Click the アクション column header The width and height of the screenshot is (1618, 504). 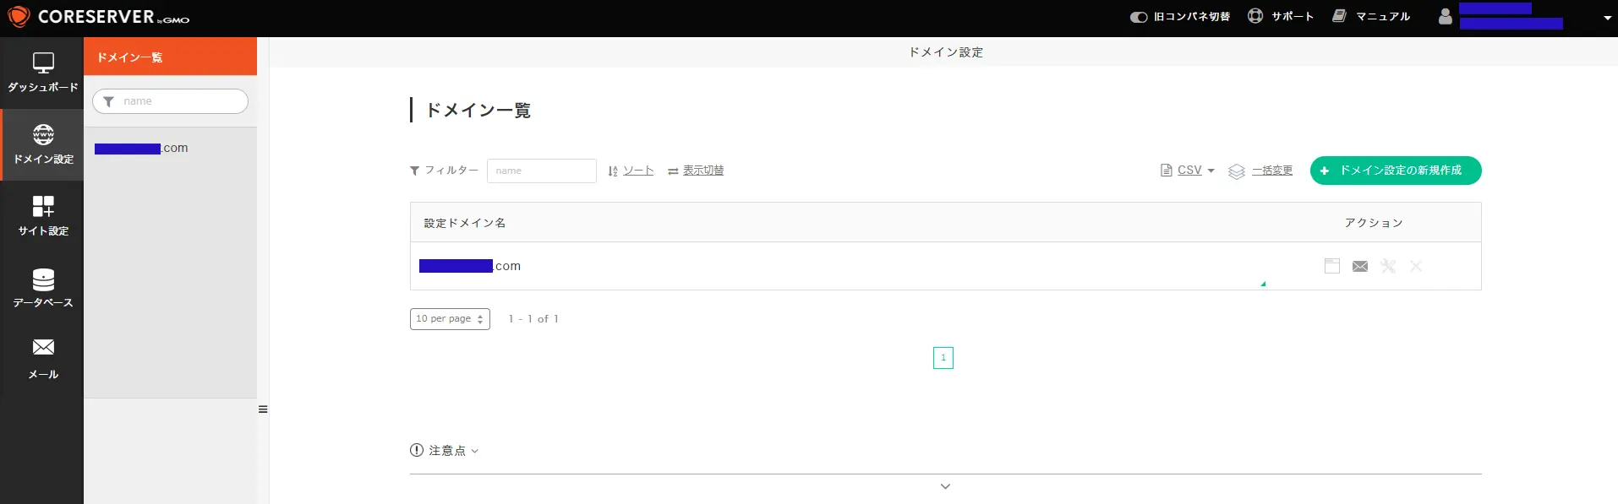(x=1374, y=223)
